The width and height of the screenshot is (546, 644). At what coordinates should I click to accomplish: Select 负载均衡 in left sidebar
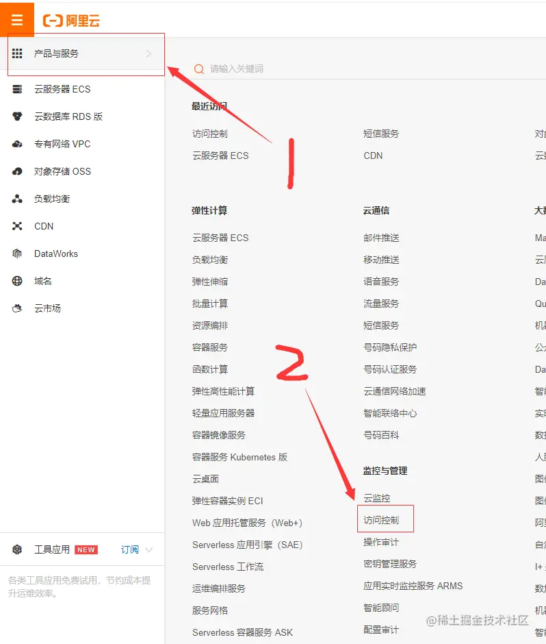pyautogui.click(x=52, y=199)
